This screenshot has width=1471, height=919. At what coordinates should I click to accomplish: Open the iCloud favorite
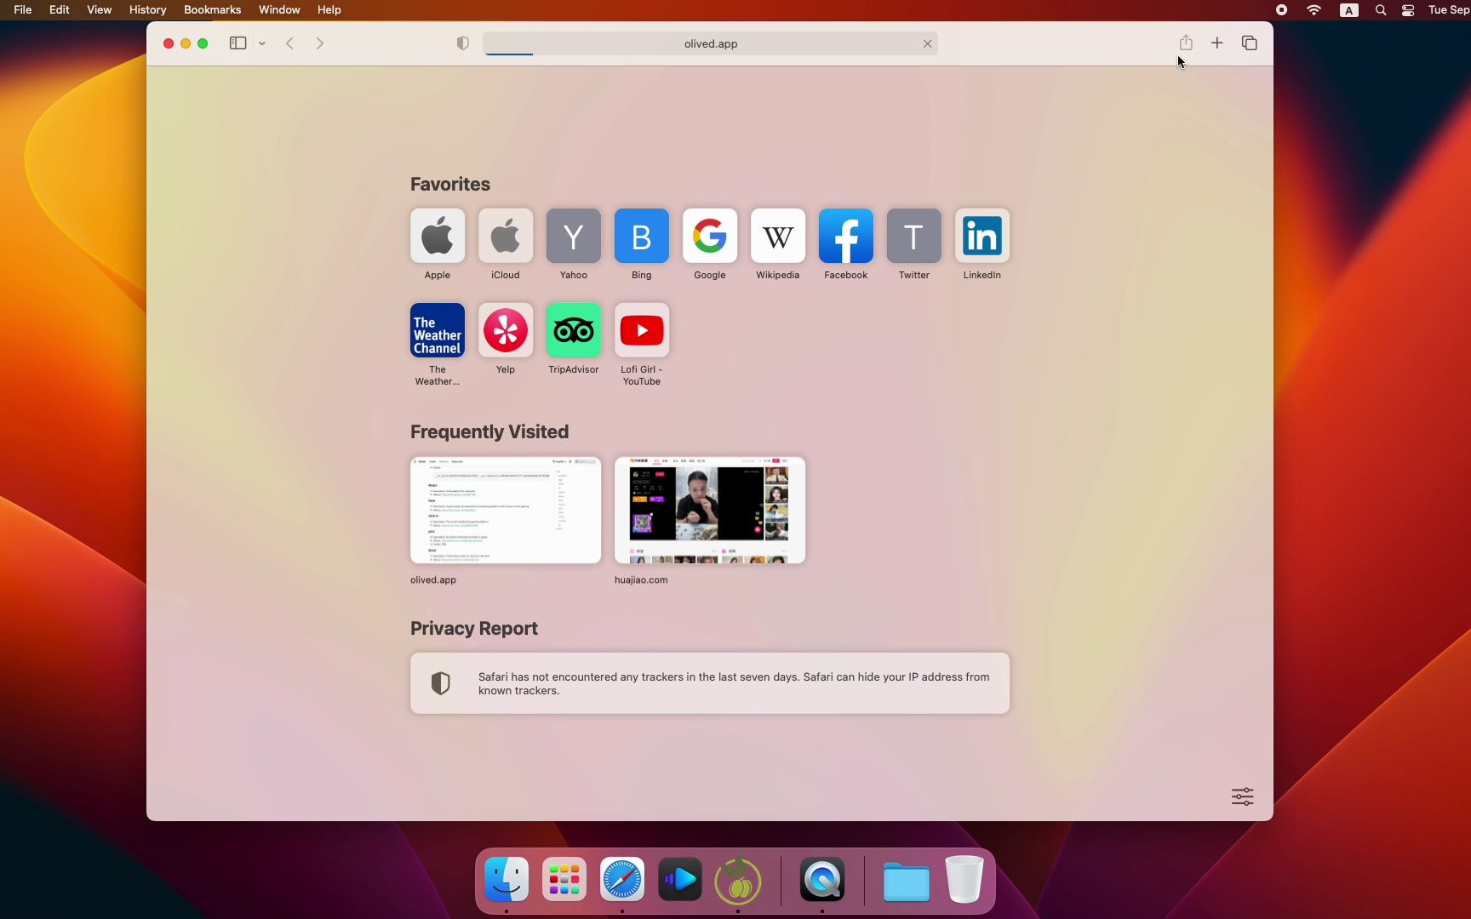[506, 236]
